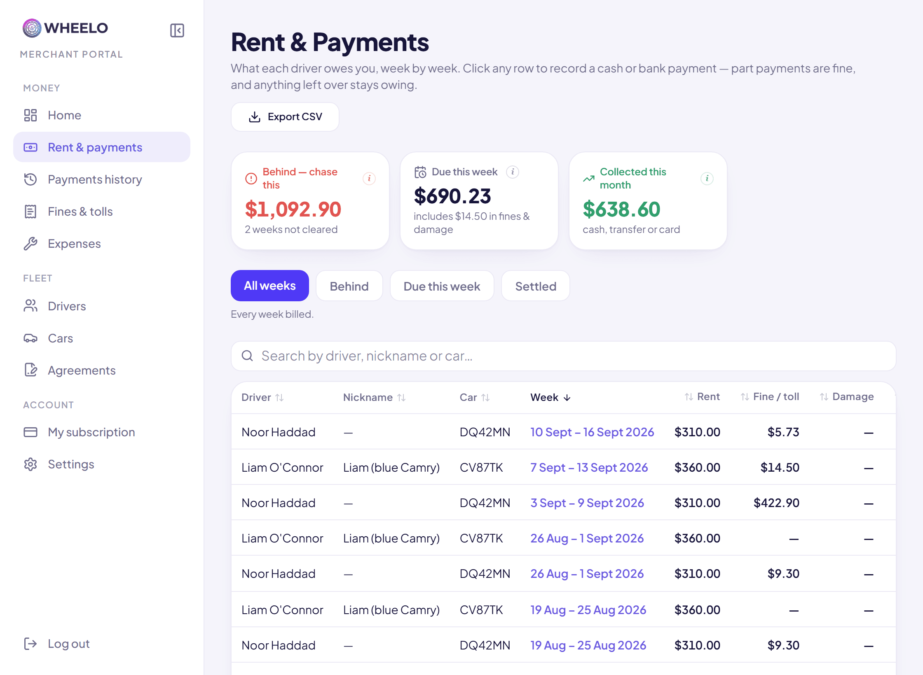The image size is (923, 675).
Task: Open Liam O'Connor's 26 Aug – 1 Sept week
Action: [x=587, y=538]
